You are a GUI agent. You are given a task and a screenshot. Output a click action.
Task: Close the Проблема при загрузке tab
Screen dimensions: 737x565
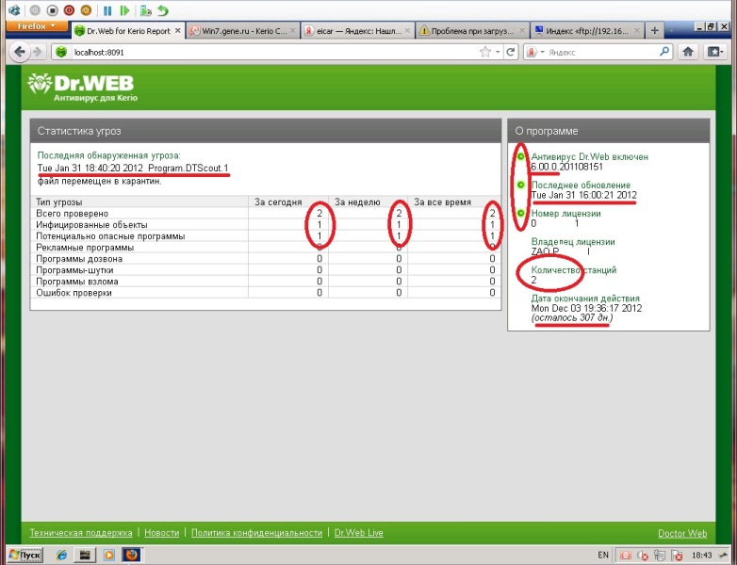(x=522, y=30)
